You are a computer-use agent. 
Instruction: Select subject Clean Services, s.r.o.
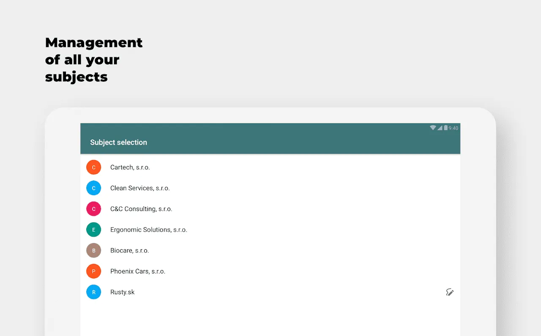pos(270,188)
